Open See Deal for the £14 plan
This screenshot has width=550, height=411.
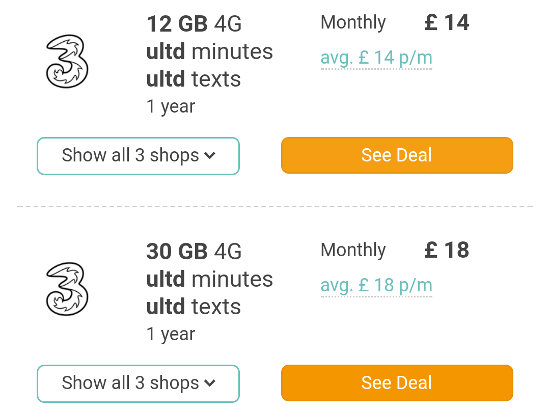397,155
